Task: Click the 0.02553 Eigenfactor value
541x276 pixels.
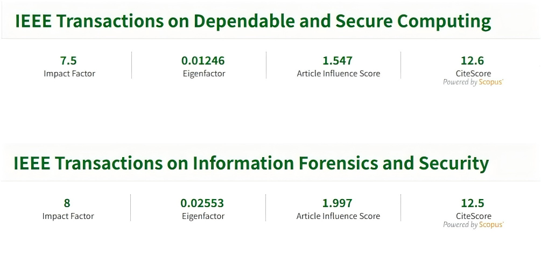Action: tap(202, 203)
